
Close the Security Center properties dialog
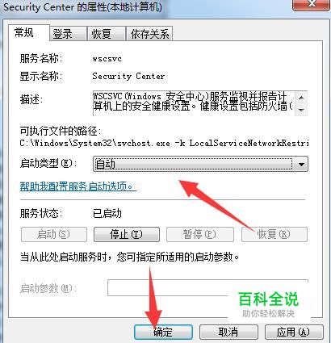click(x=311, y=4)
